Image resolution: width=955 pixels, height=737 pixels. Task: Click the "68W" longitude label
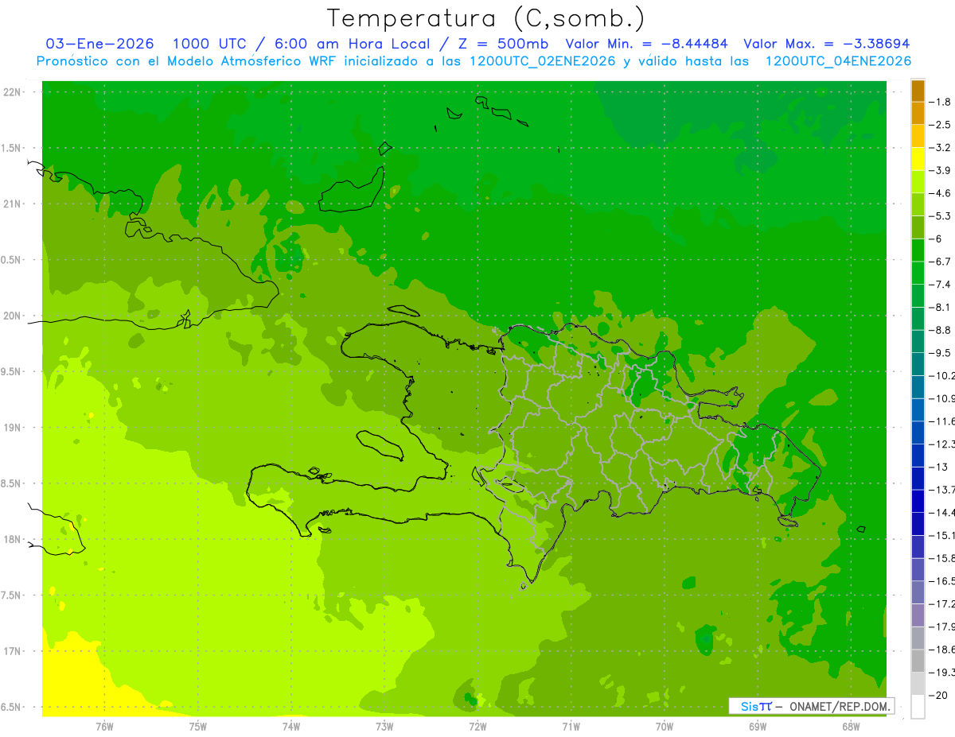click(851, 726)
